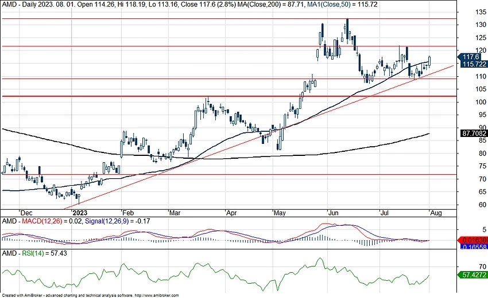Click the 'Signal(12,26,9) = -0.17' title text
This screenshot has height=298, width=488.
tap(117, 221)
